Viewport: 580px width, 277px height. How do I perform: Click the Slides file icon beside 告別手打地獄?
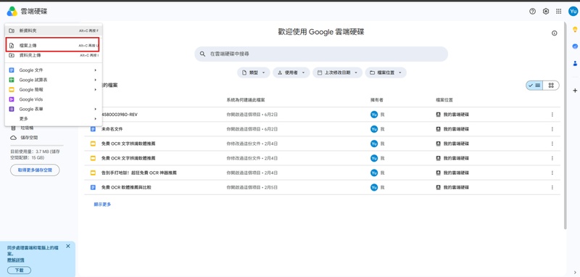coord(94,173)
